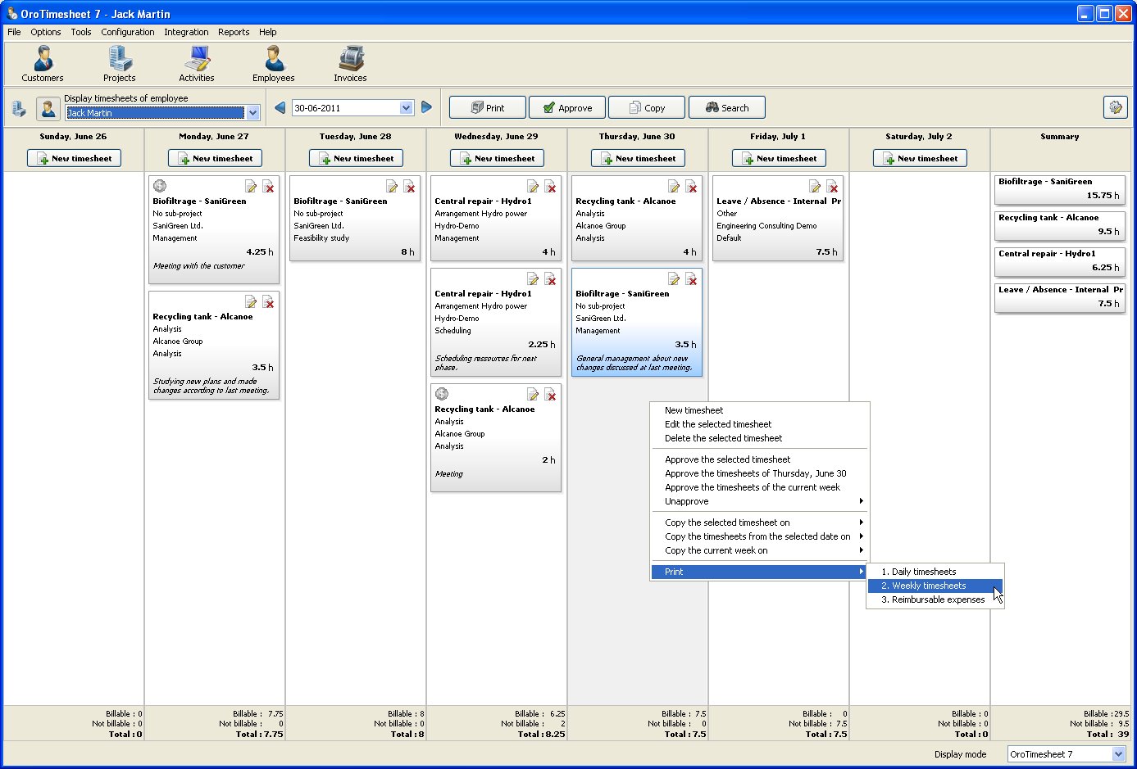Open the 30-06-2011 date picker dropdown
The image size is (1137, 769).
pos(406,107)
